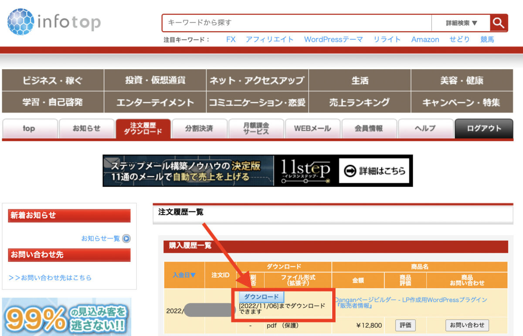Switch to the 分割決済 tab
This screenshot has width=523, height=336.
pyautogui.click(x=200, y=128)
